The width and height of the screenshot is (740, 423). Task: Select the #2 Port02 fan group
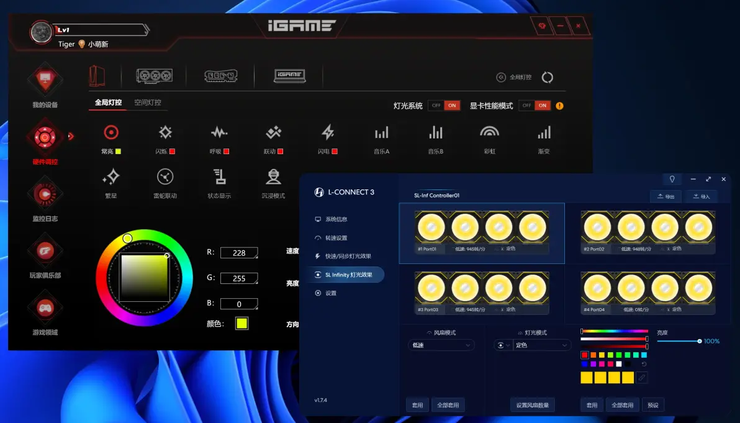coord(648,233)
